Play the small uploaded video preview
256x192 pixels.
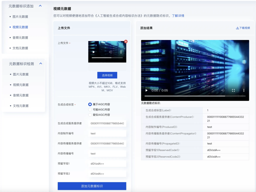pos(93,52)
